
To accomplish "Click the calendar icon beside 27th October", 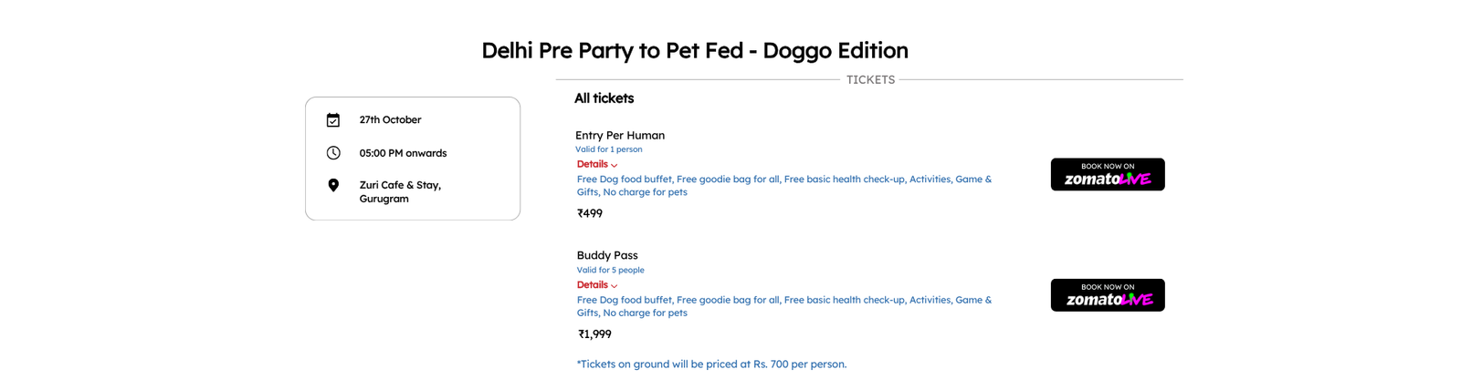I will tap(333, 120).
